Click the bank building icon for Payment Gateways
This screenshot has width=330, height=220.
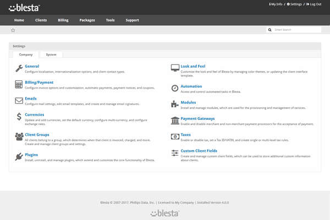(175, 120)
